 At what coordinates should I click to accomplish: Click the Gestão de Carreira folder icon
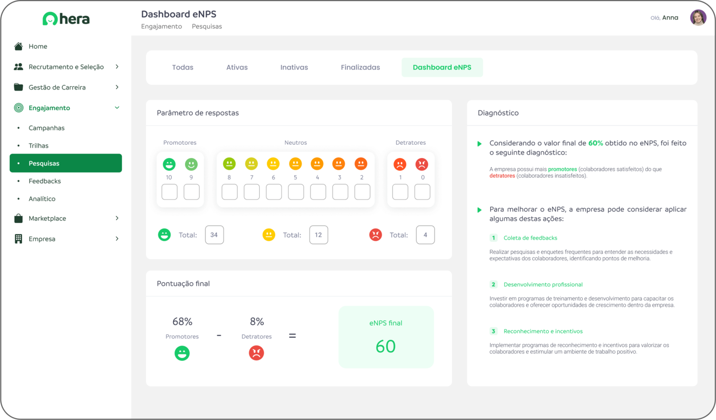pos(18,87)
